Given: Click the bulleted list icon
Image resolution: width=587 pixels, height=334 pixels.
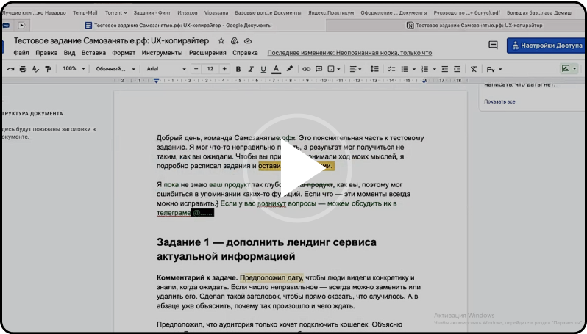Looking at the screenshot, I should [405, 69].
